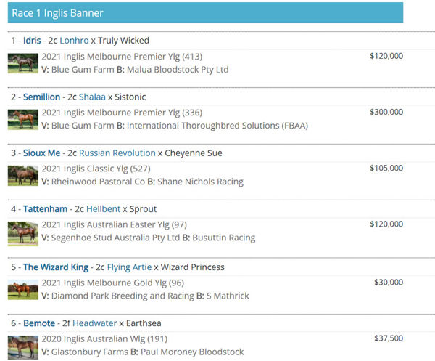Click the Bemote horse name link
Screen dimensions: 435x361
[39, 323]
